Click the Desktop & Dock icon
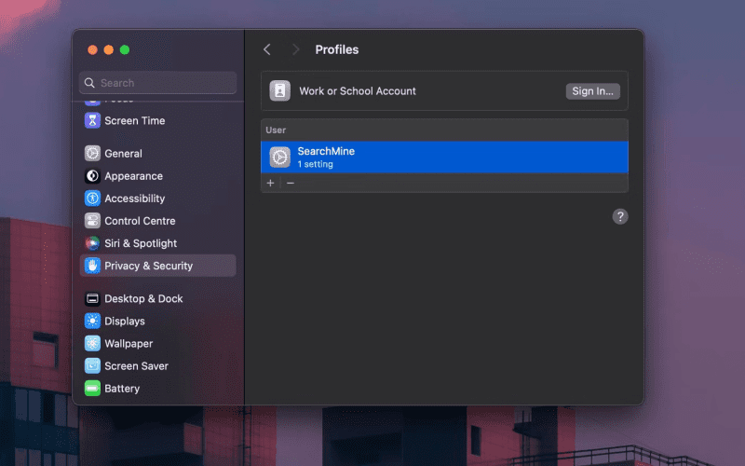The height and width of the screenshot is (466, 745). pyautogui.click(x=92, y=298)
